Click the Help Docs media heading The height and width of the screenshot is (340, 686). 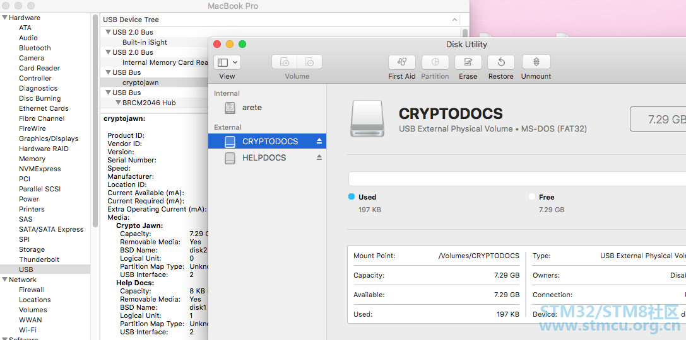[135, 283]
